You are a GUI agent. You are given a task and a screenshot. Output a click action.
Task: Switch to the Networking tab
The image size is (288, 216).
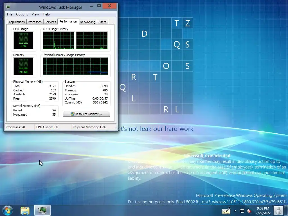[87, 22]
